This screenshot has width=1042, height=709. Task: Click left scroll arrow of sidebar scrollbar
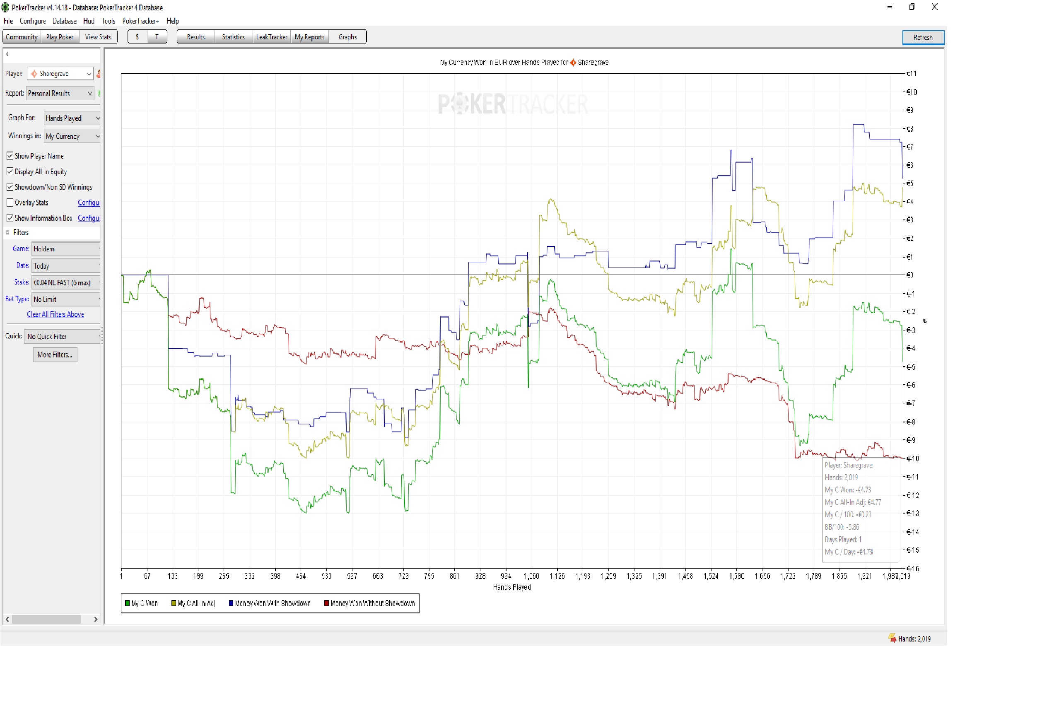click(7, 619)
